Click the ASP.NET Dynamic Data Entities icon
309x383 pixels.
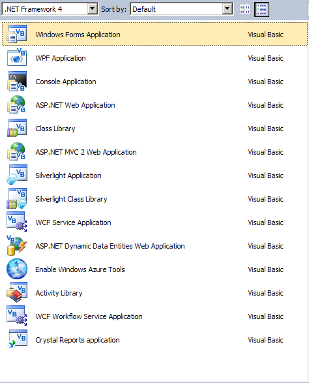(16, 245)
